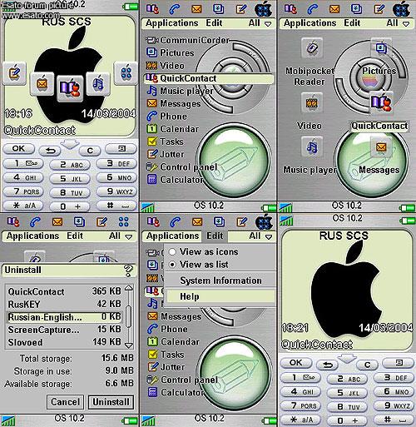Click the down arrow of the Uninstall list
Viewport: 416px width, 427px height.
[128, 345]
